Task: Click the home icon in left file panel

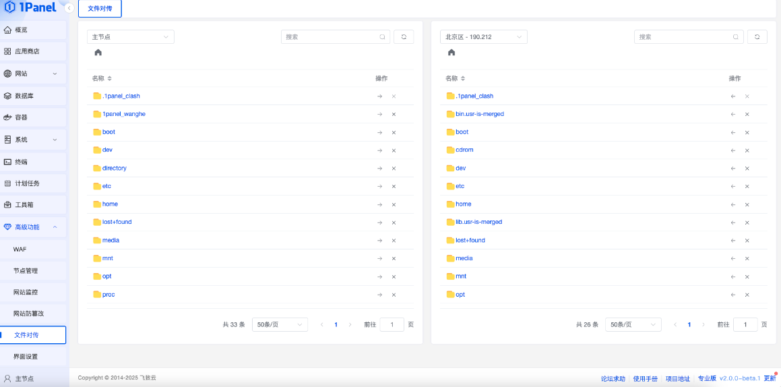Action: point(98,53)
